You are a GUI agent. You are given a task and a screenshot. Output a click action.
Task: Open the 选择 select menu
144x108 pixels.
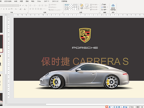coord(104,9)
